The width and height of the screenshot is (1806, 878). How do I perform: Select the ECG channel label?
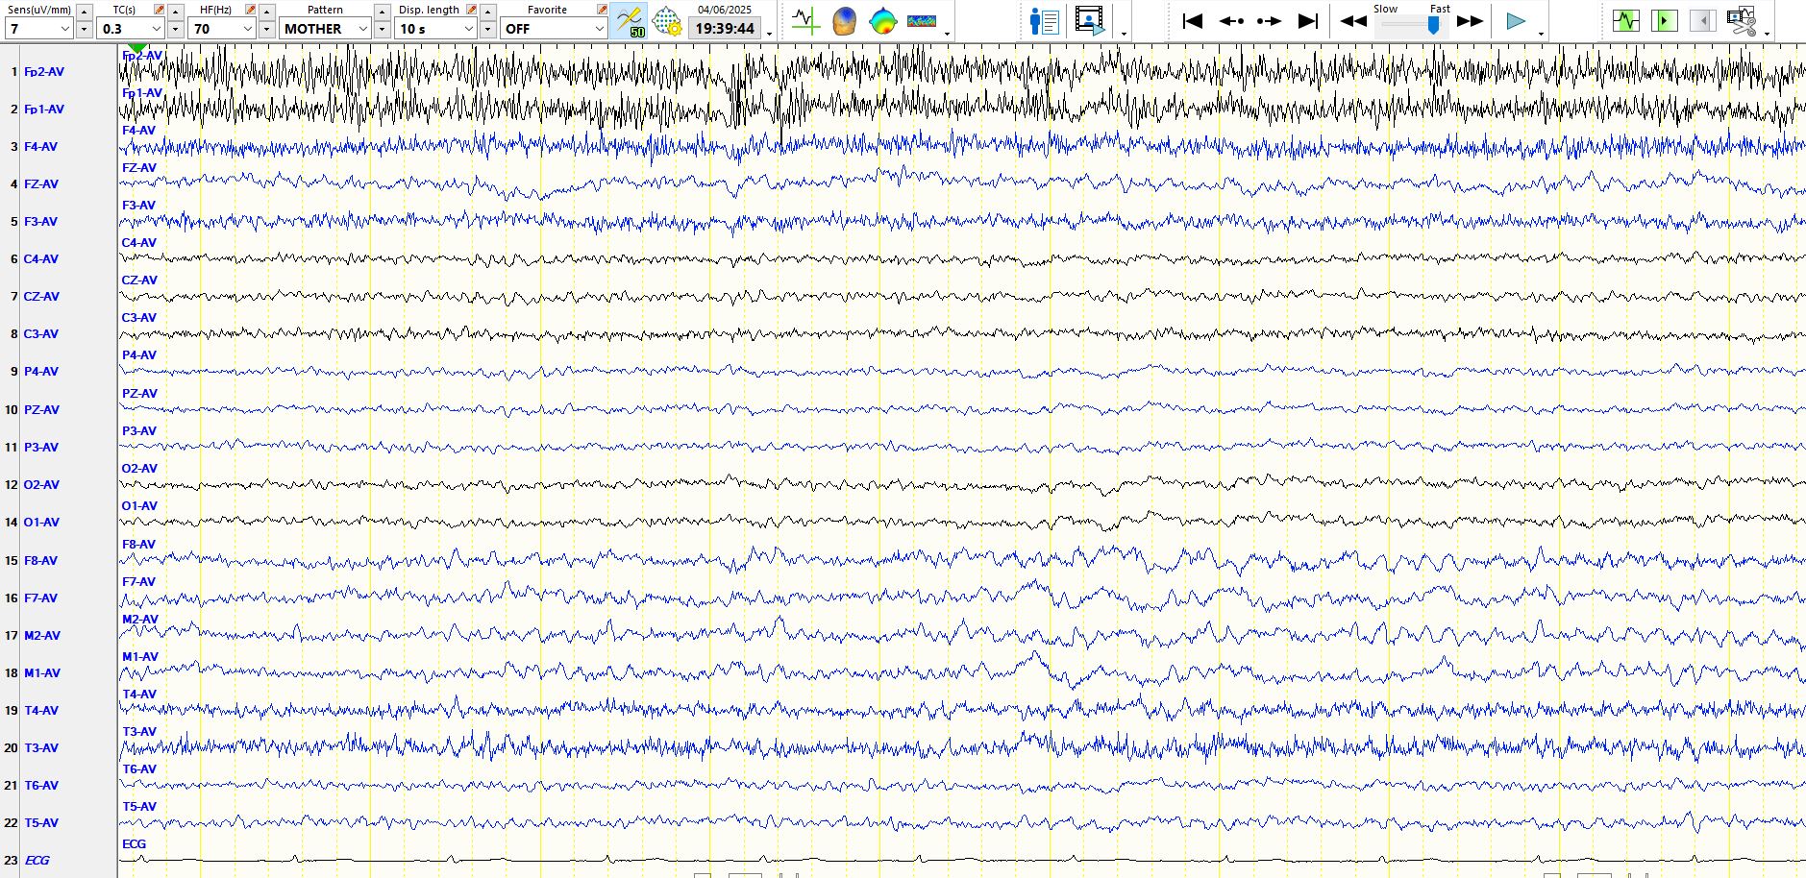(37, 861)
